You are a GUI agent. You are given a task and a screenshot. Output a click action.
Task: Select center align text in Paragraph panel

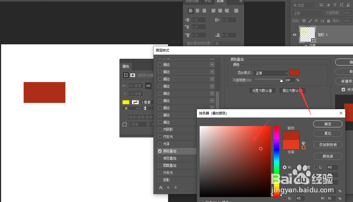197,11
